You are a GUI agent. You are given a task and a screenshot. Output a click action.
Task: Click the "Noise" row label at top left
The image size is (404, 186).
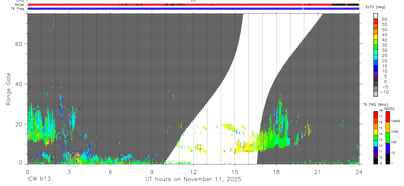coord(20,5)
